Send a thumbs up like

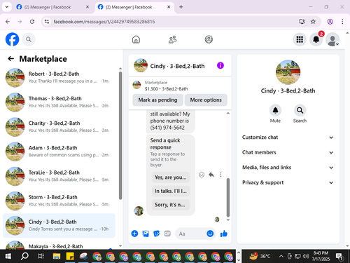pos(224,234)
